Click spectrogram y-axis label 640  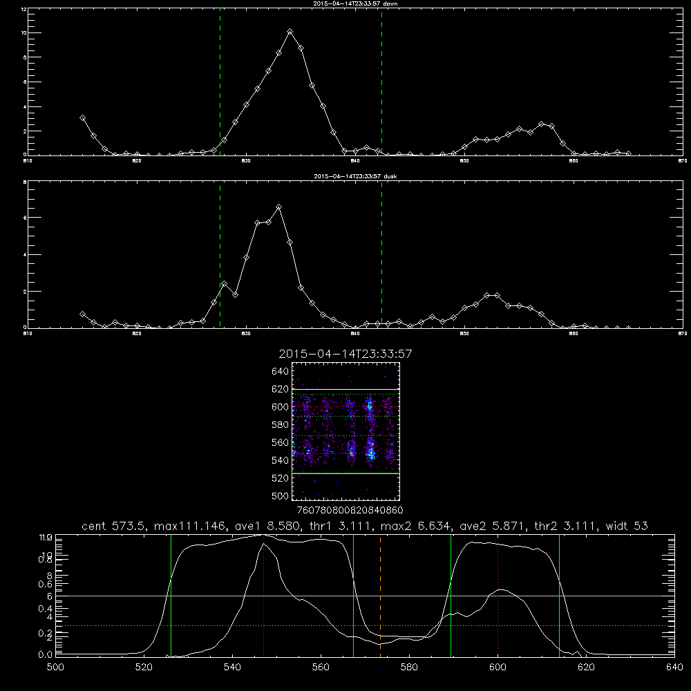tap(281, 372)
